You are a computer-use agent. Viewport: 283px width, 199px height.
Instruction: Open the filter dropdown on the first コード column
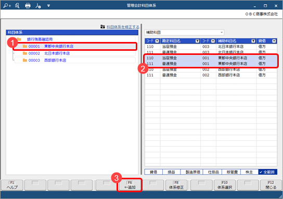157,41
